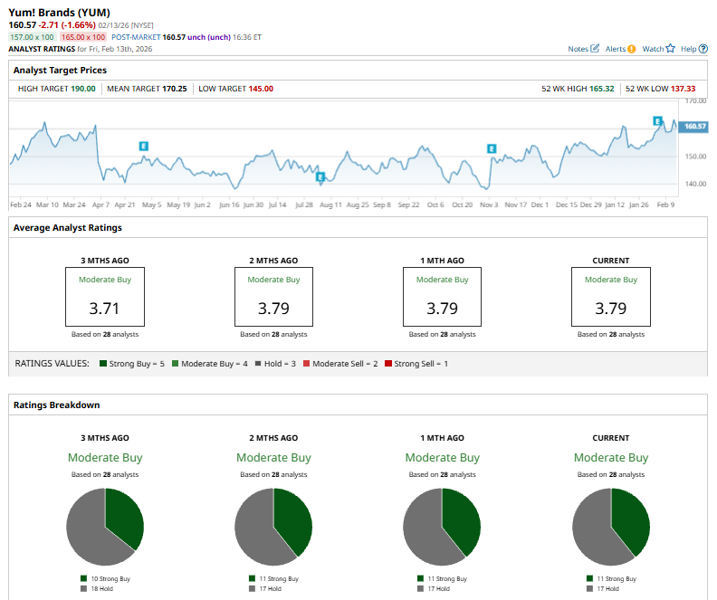Click the earnings marker near Jan 26
The image size is (717, 600).
coord(658,120)
